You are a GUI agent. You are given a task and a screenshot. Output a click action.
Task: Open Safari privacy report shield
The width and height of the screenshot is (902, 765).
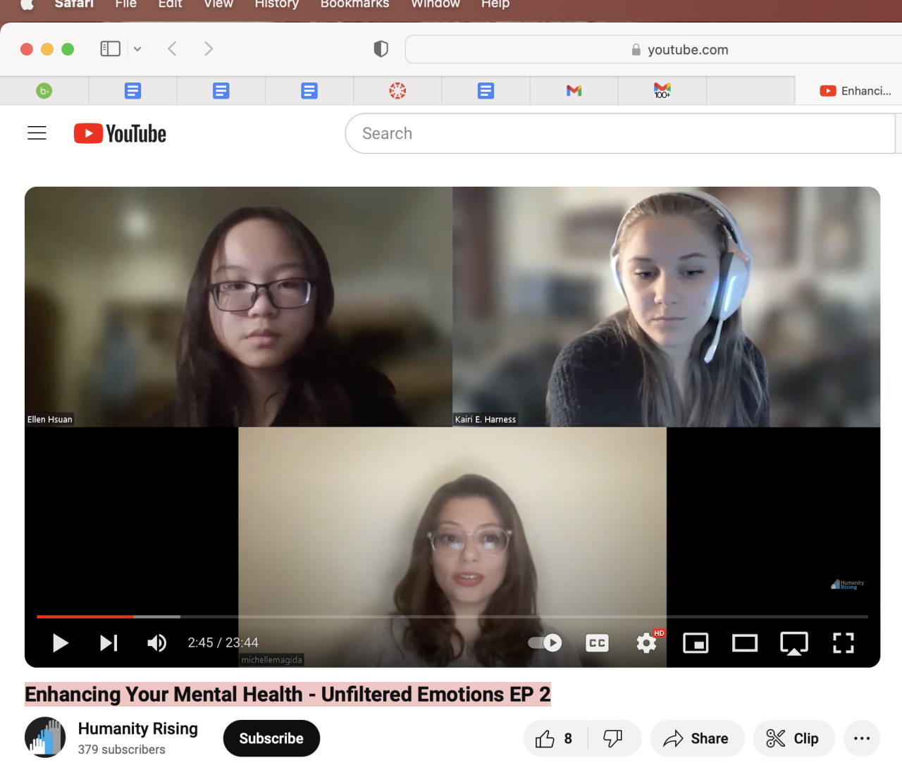(381, 49)
